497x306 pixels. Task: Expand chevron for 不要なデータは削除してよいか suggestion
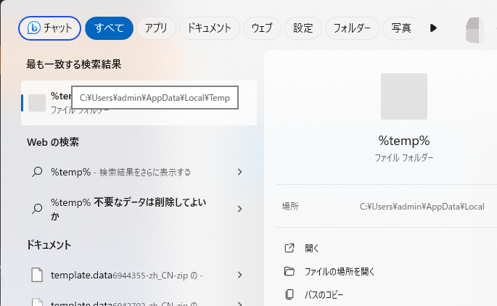coord(239,209)
